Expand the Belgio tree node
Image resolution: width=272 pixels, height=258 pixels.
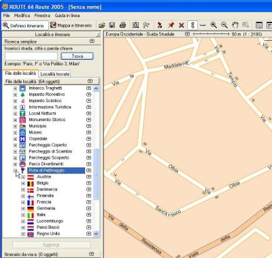click(x=23, y=183)
